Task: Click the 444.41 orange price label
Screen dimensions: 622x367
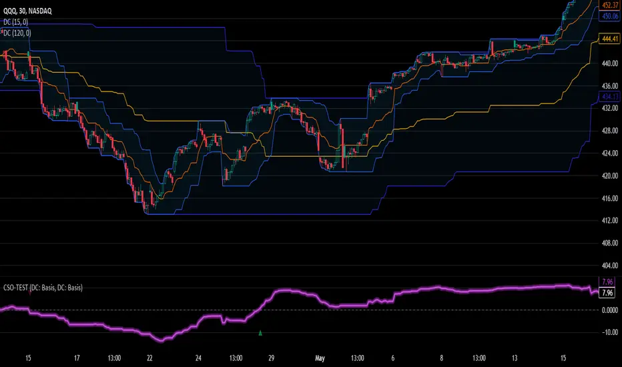Action: tap(610, 39)
